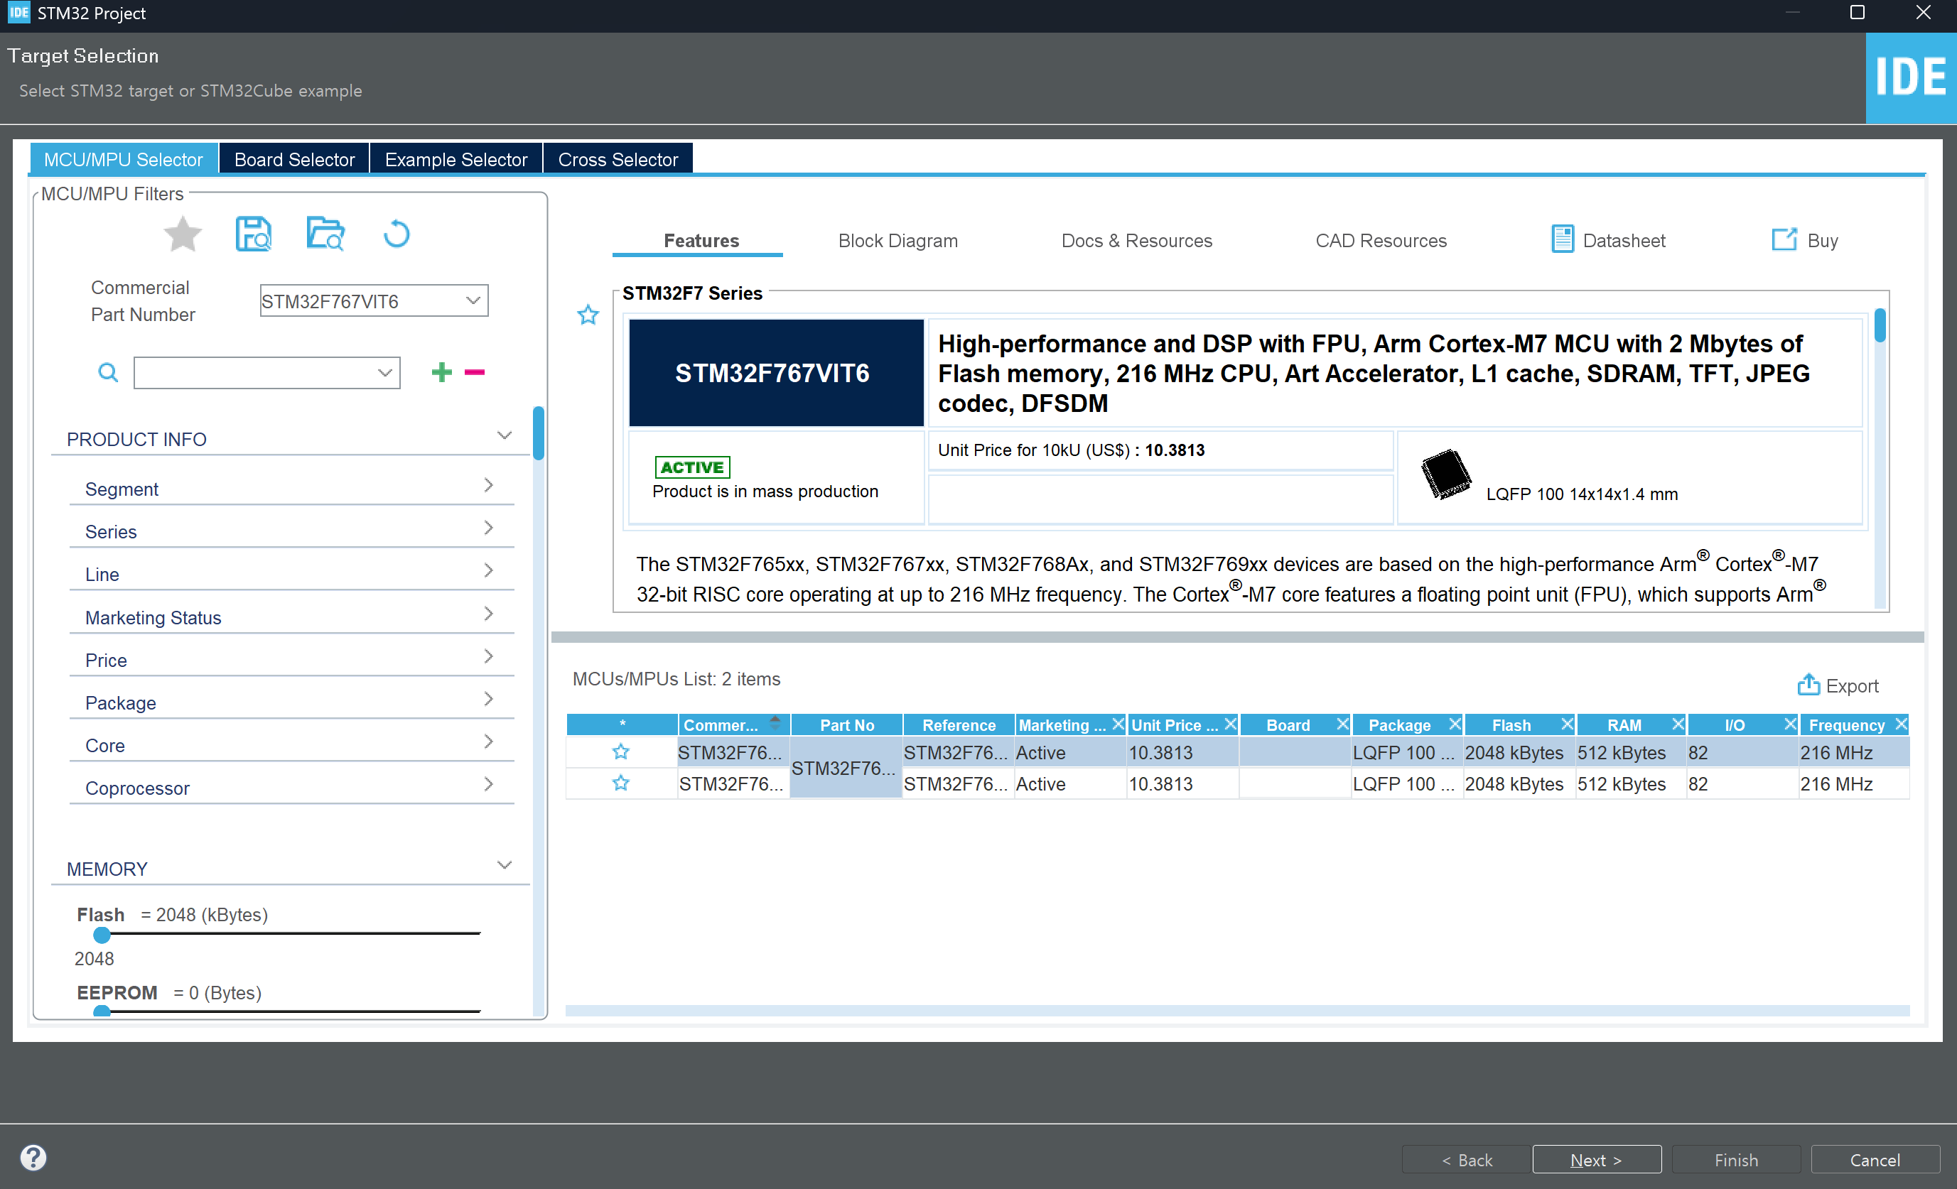Reset all MCU filters
The width and height of the screenshot is (1957, 1189).
[397, 235]
